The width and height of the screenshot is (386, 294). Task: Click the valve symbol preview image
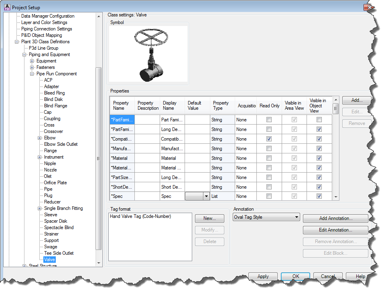[148, 54]
